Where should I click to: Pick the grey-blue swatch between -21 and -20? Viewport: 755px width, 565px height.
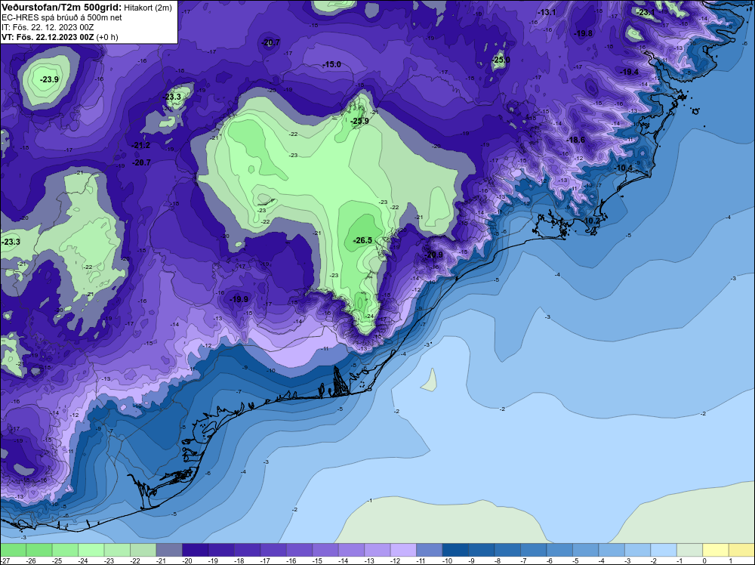click(x=169, y=550)
